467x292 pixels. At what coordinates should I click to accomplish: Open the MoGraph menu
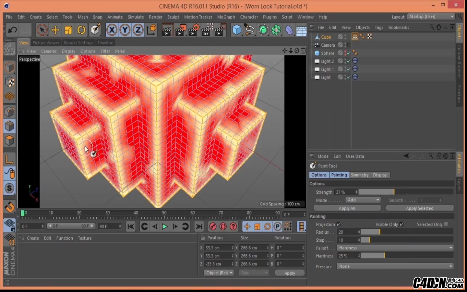tap(226, 17)
